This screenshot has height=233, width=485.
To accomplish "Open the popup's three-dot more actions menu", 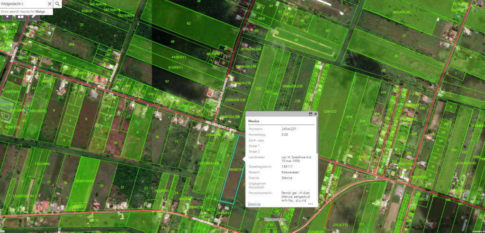I will tap(311, 204).
